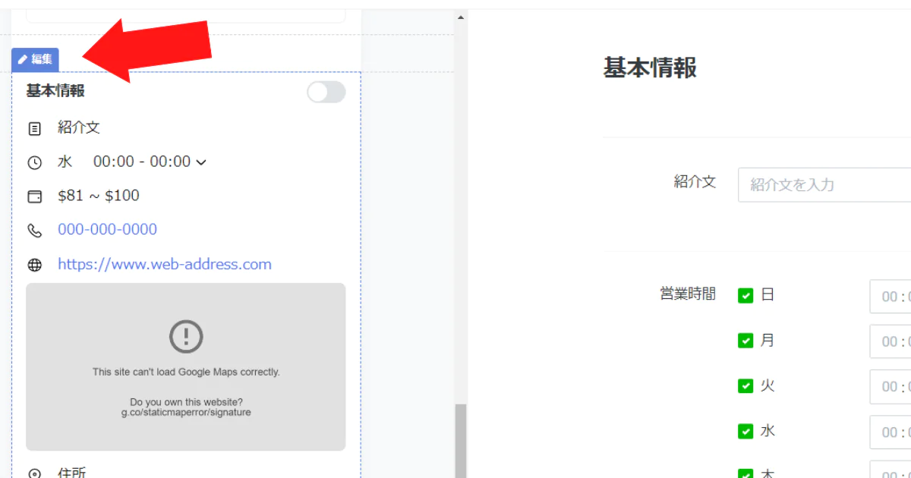This screenshot has width=911, height=478.
Task: Open the https://www.web-address.com link
Action: (165, 265)
